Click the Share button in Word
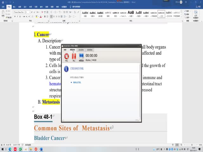Screen dimensions: 203x152 click(198, 6)
